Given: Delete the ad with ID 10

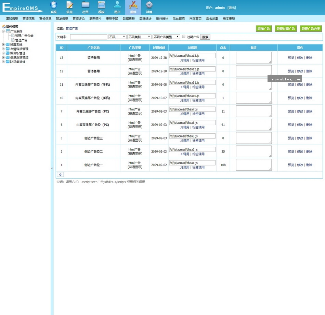Looking at the screenshot, I should [x=309, y=98].
